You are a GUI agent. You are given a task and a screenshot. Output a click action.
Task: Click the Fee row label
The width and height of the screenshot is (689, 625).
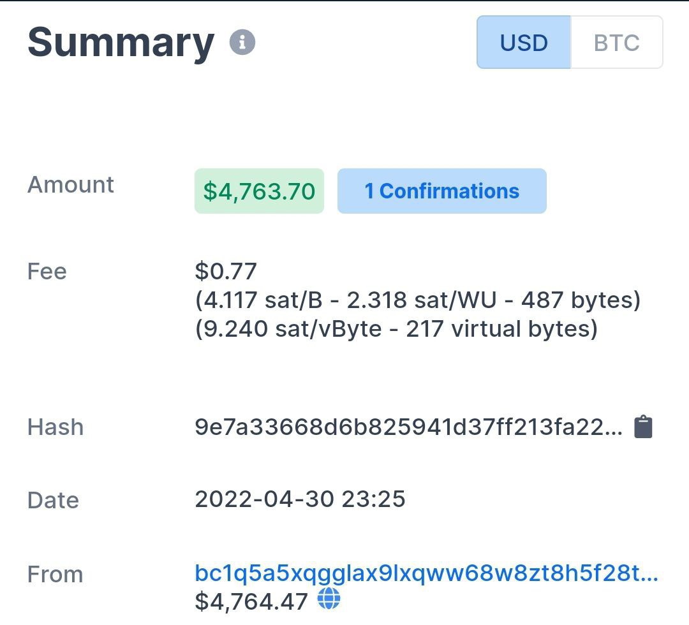[47, 271]
